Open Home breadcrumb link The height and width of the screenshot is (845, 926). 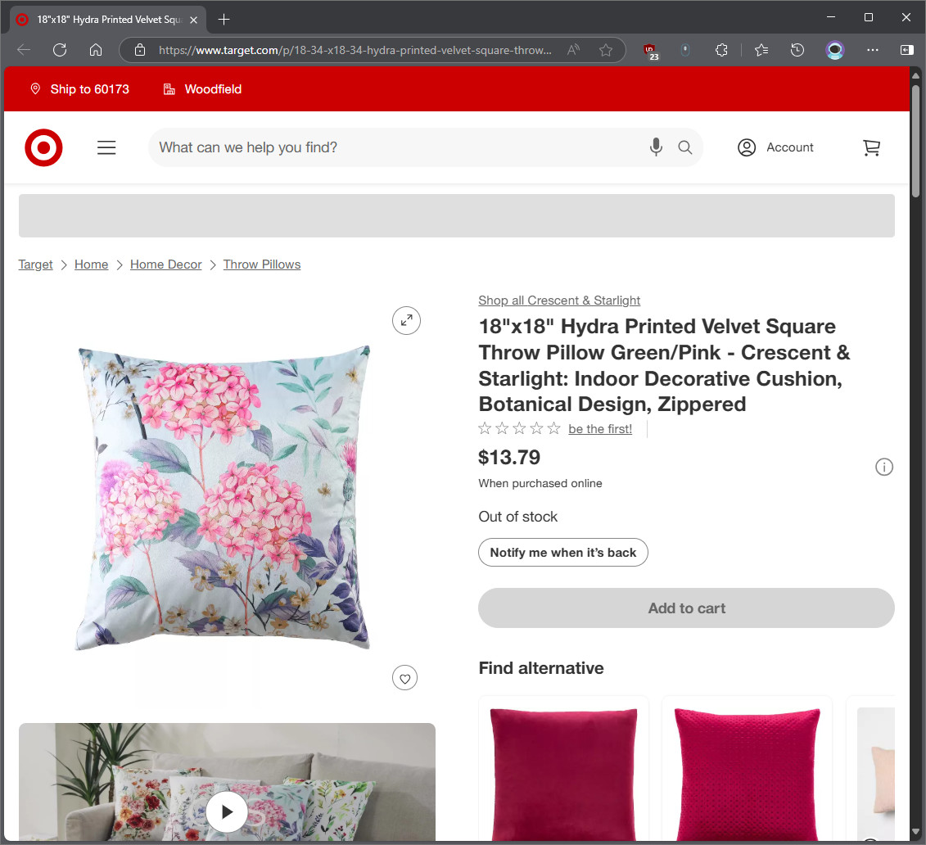pos(92,264)
